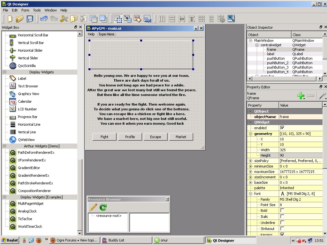
Task: Click the Başlat start button
Action: click(x=10, y=240)
